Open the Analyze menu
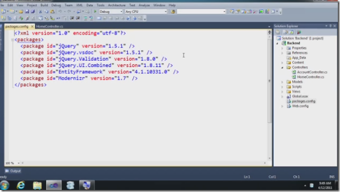Image resolution: width=340 pixels, height=192 pixels. point(144,5)
